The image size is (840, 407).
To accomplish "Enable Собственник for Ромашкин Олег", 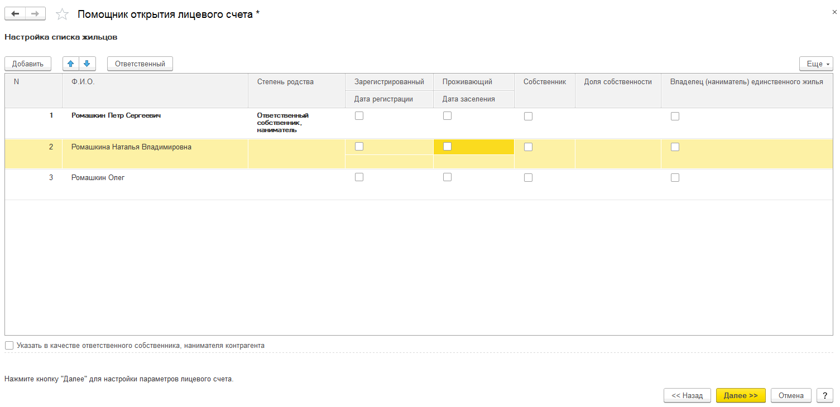I will click(528, 177).
